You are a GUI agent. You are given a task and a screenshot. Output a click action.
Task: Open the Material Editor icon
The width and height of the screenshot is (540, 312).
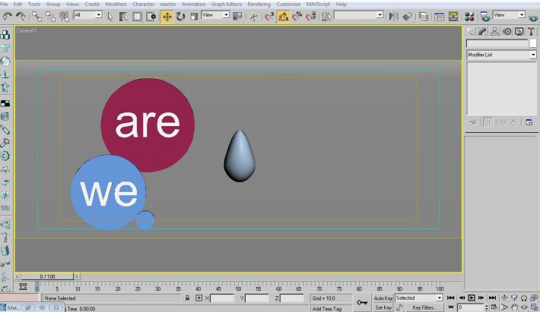tap(469, 17)
